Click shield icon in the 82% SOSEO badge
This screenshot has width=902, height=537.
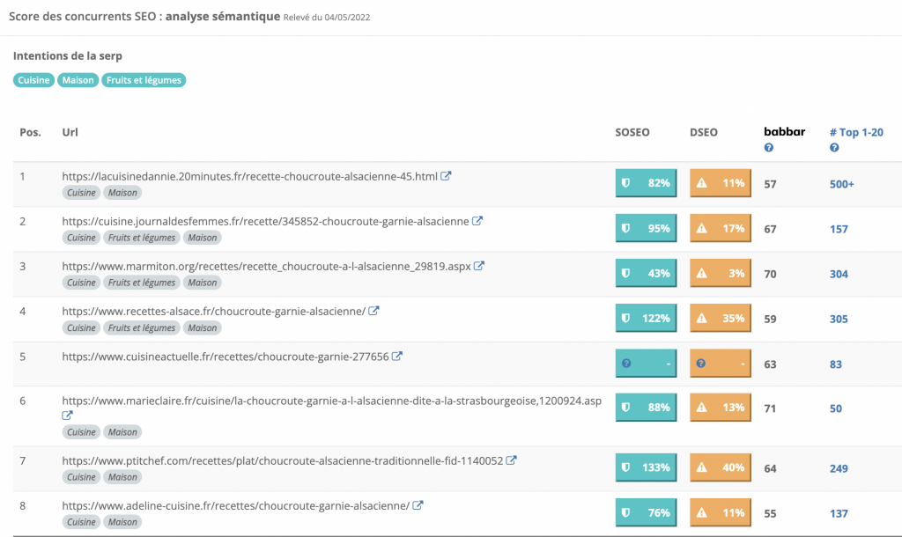pos(626,183)
